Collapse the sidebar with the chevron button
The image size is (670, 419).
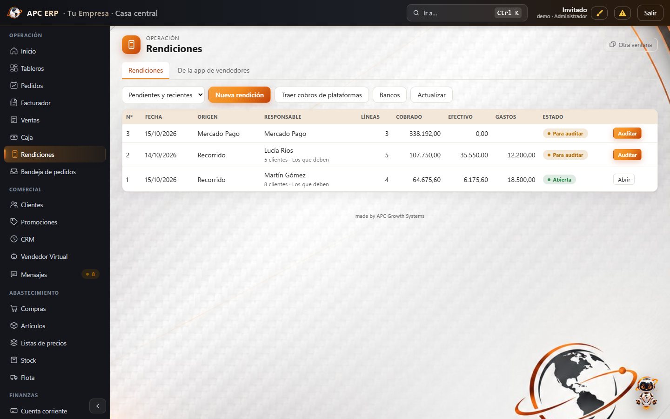coord(98,406)
